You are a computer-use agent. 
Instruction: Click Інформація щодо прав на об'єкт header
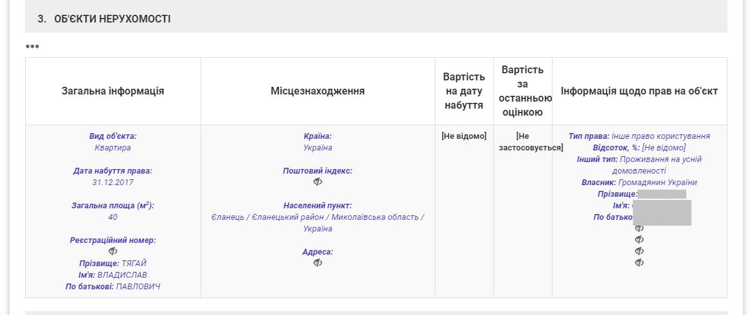(639, 91)
